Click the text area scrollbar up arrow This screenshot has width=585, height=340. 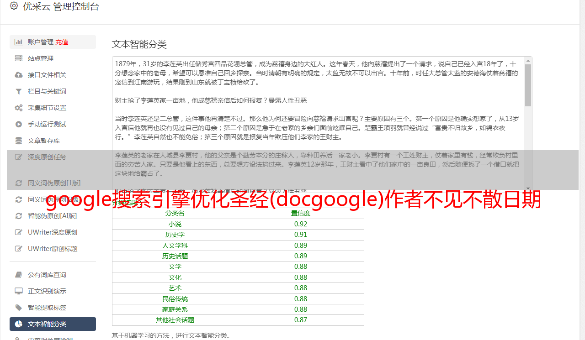click(528, 60)
